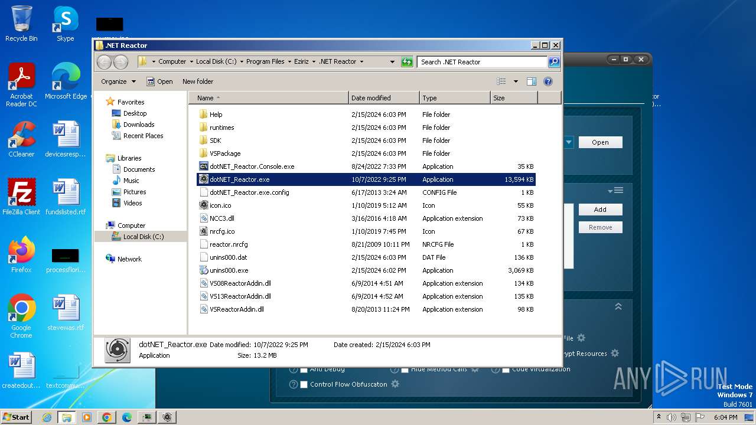The height and width of the screenshot is (425, 756).
Task: Sort files by Date modified column
Action: [x=384, y=98]
